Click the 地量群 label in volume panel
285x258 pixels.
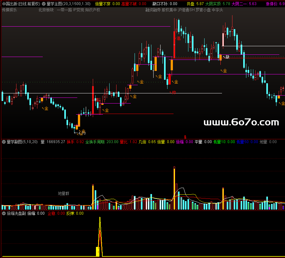[x=63, y=193]
